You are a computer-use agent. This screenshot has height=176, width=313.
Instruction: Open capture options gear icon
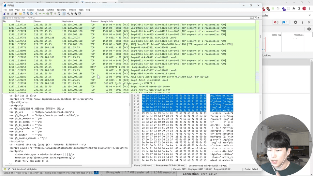pyautogui.click(x=16, y=14)
